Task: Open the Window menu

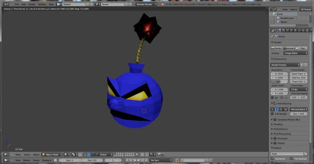Action: pyautogui.click(x=42, y=4)
